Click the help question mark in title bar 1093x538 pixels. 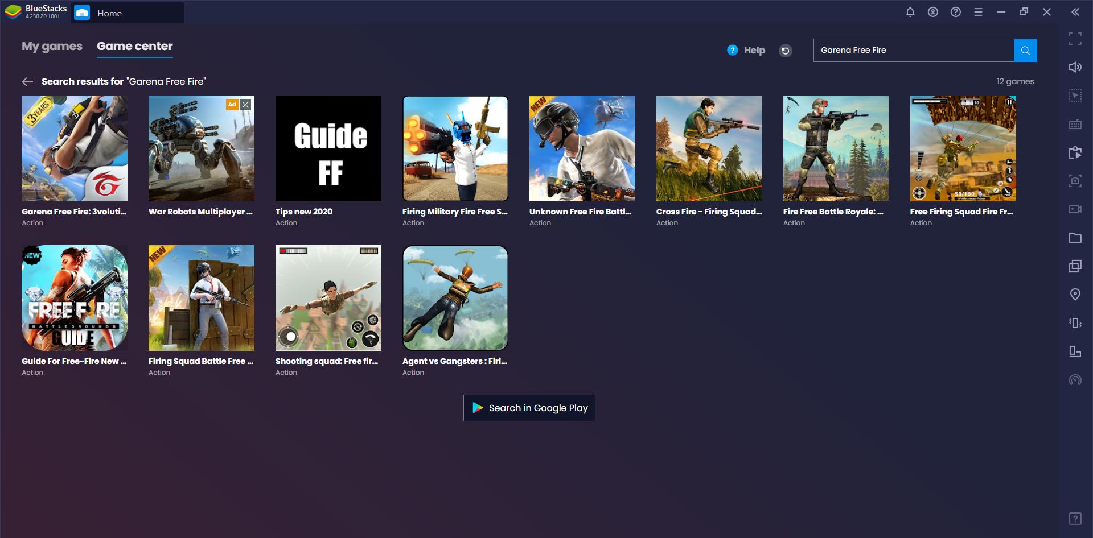click(956, 12)
